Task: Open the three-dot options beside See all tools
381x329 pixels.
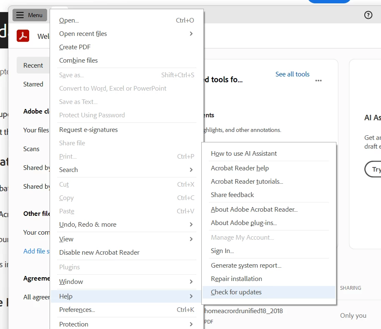Action: click(318, 81)
